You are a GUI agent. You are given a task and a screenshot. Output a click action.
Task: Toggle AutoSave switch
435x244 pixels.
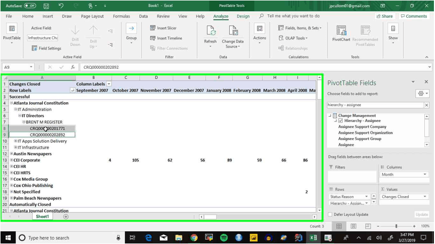[x=30, y=5]
